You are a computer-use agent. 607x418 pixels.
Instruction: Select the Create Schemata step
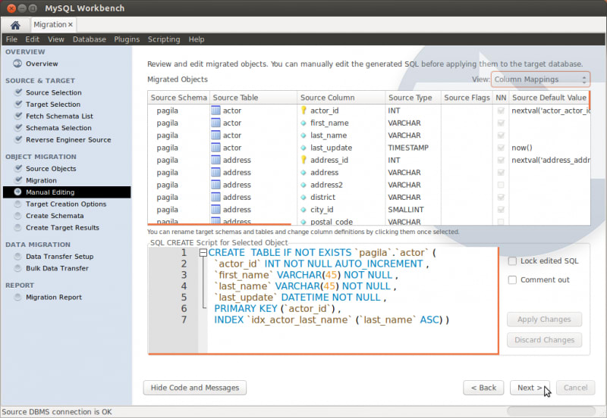[55, 216]
